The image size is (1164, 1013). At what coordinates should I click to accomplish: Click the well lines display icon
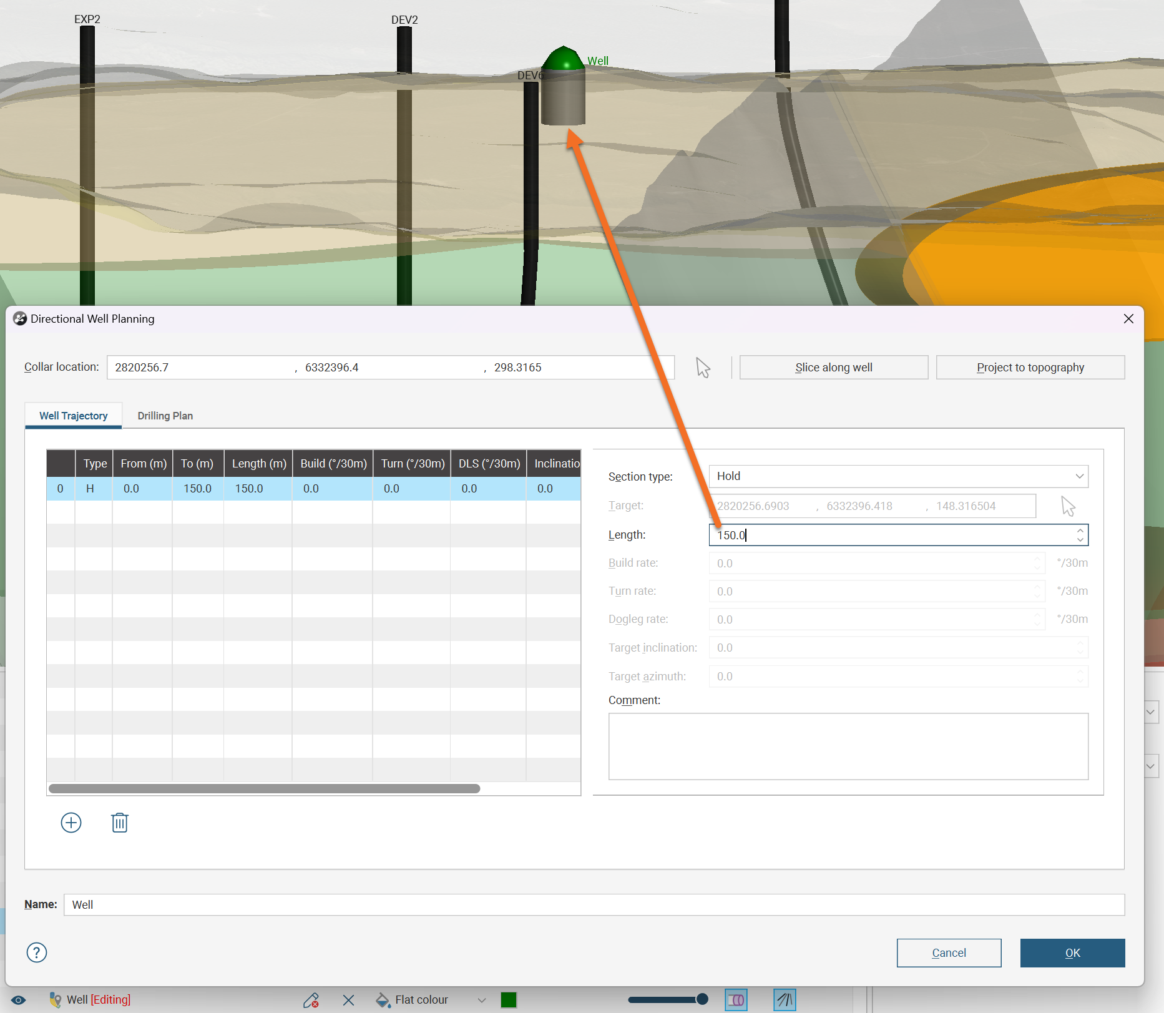[785, 1000]
